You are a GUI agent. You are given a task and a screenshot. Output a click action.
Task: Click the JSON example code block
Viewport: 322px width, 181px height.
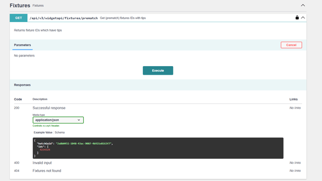pos(158,148)
